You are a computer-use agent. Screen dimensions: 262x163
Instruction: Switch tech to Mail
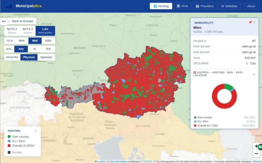tap(35, 41)
